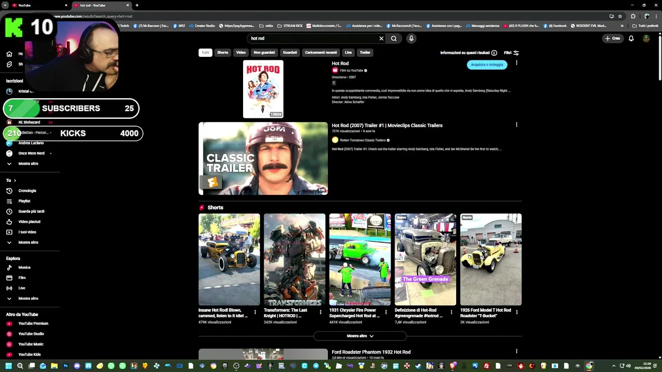This screenshot has width=662, height=372.
Task: Open 1926 Ford Model T short
Action: tap(491, 259)
